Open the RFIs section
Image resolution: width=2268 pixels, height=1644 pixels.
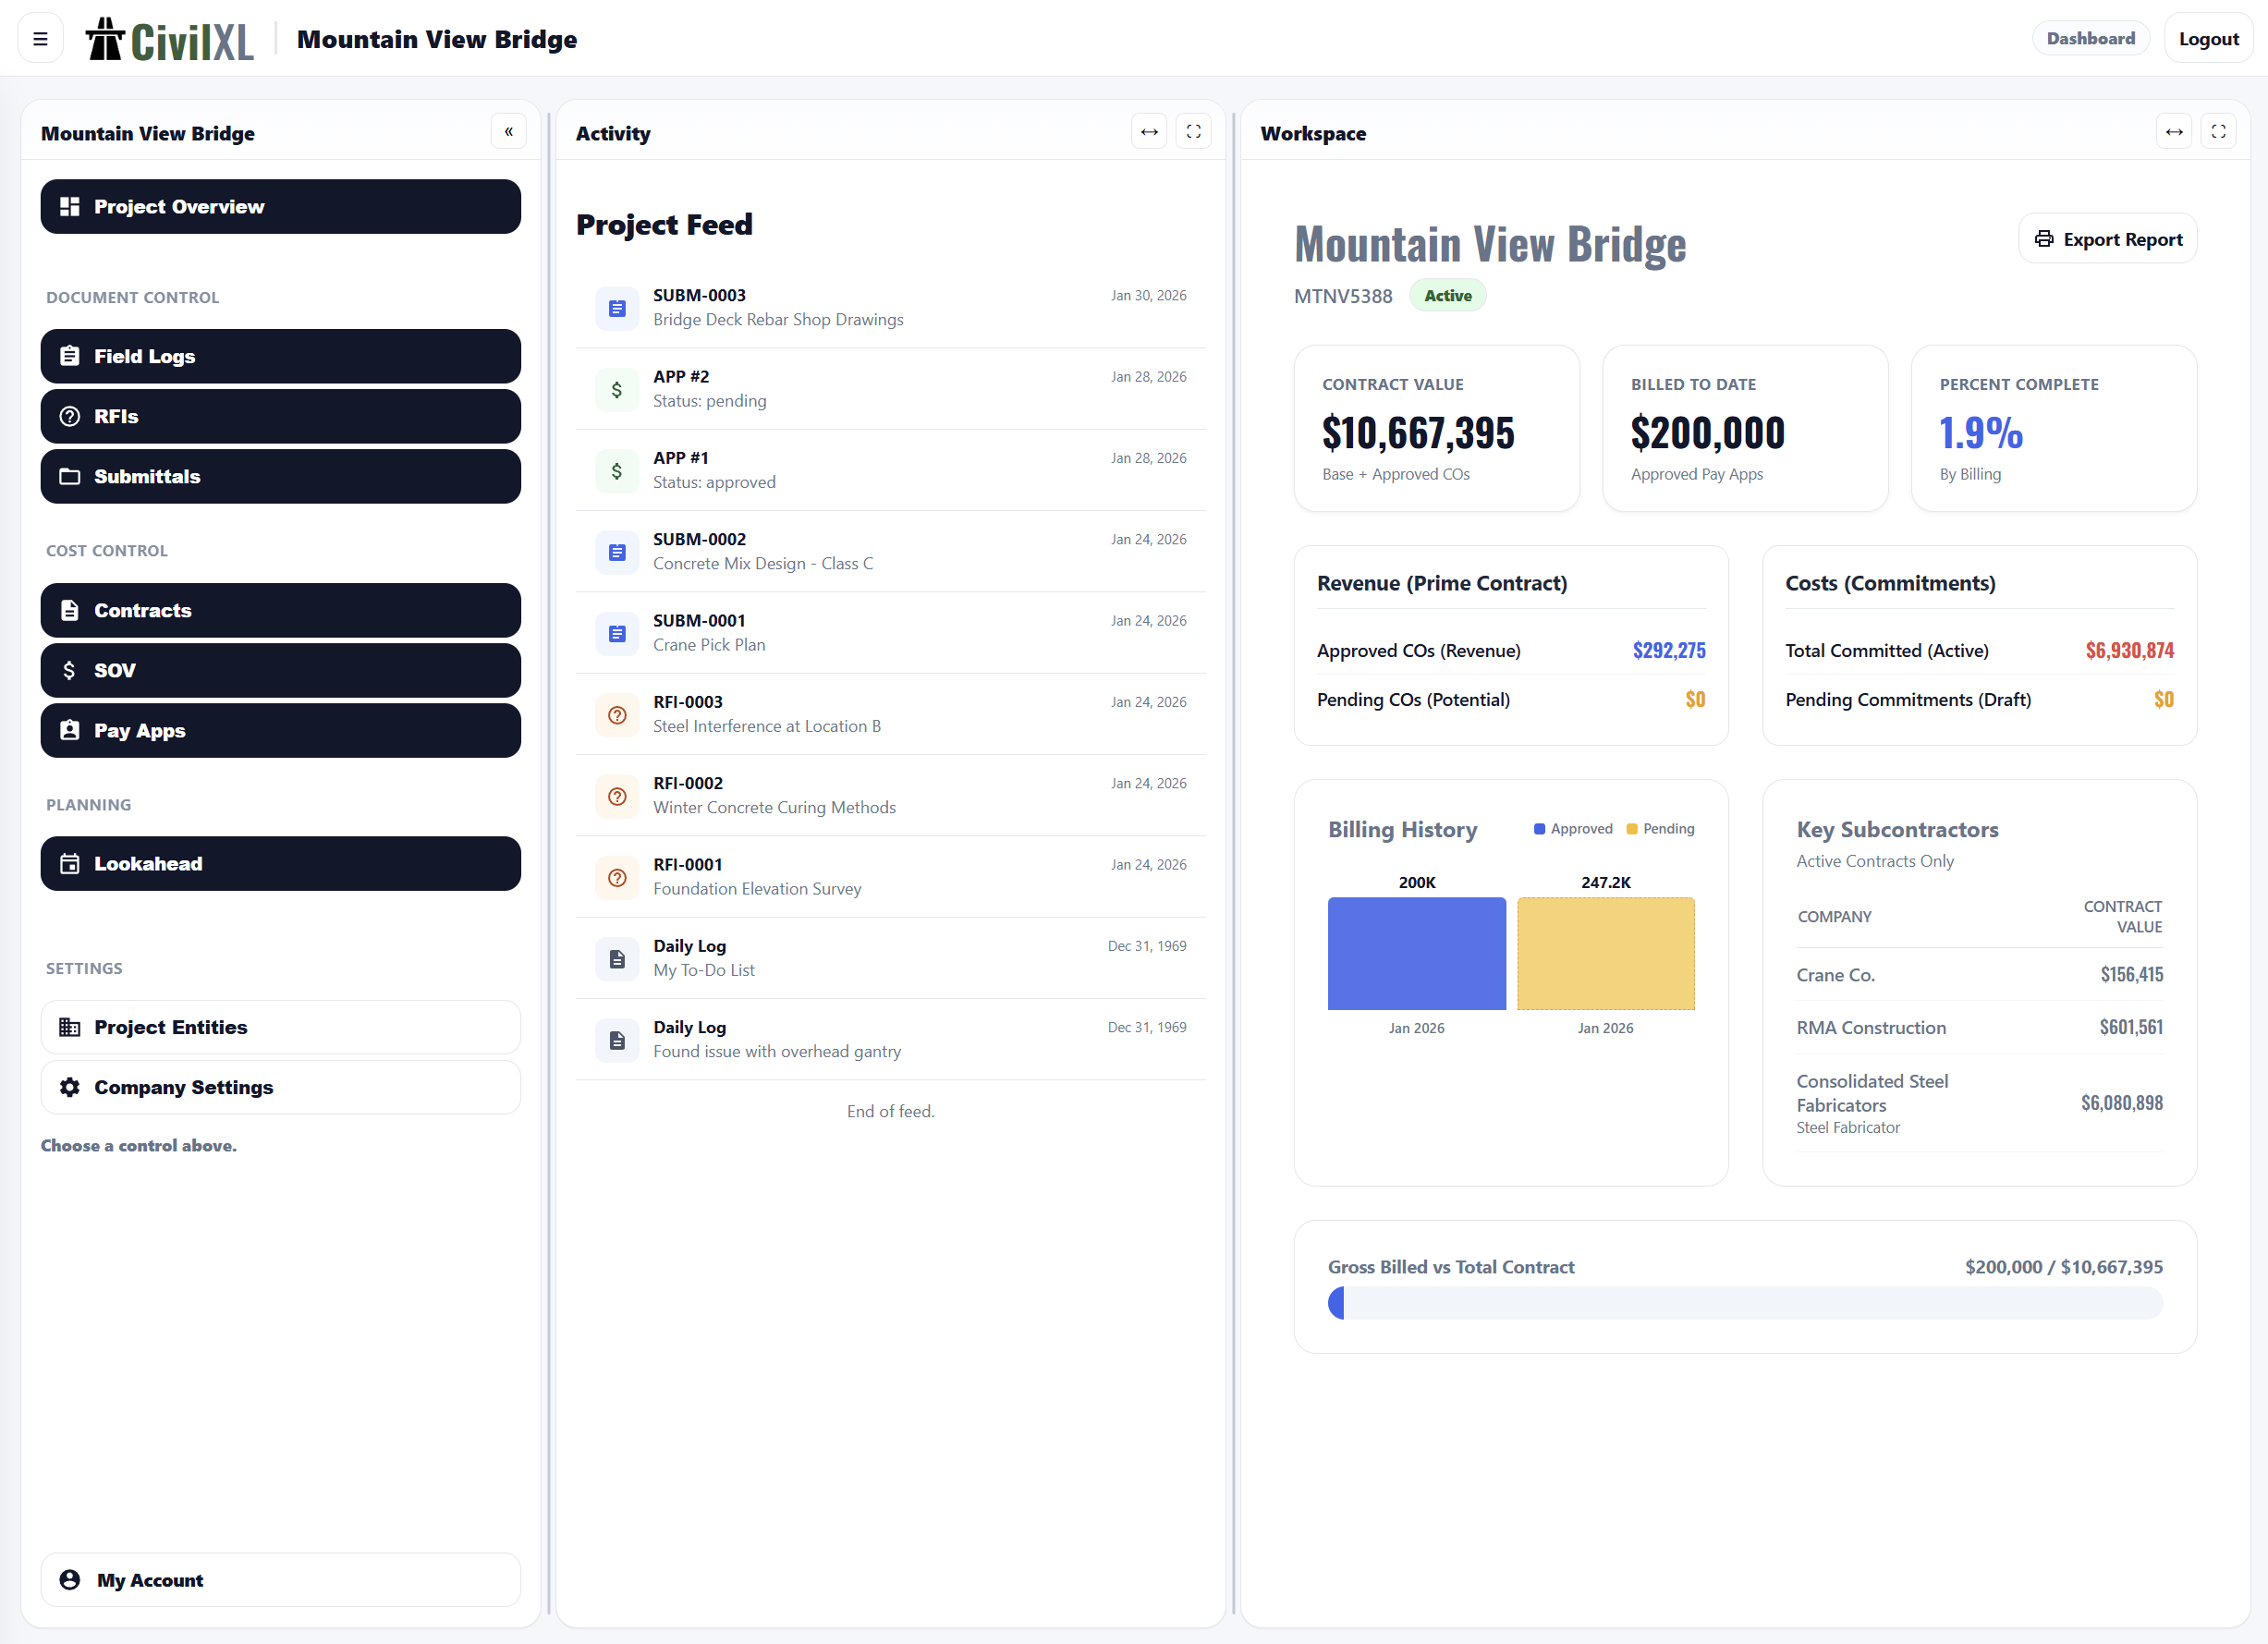(280, 416)
